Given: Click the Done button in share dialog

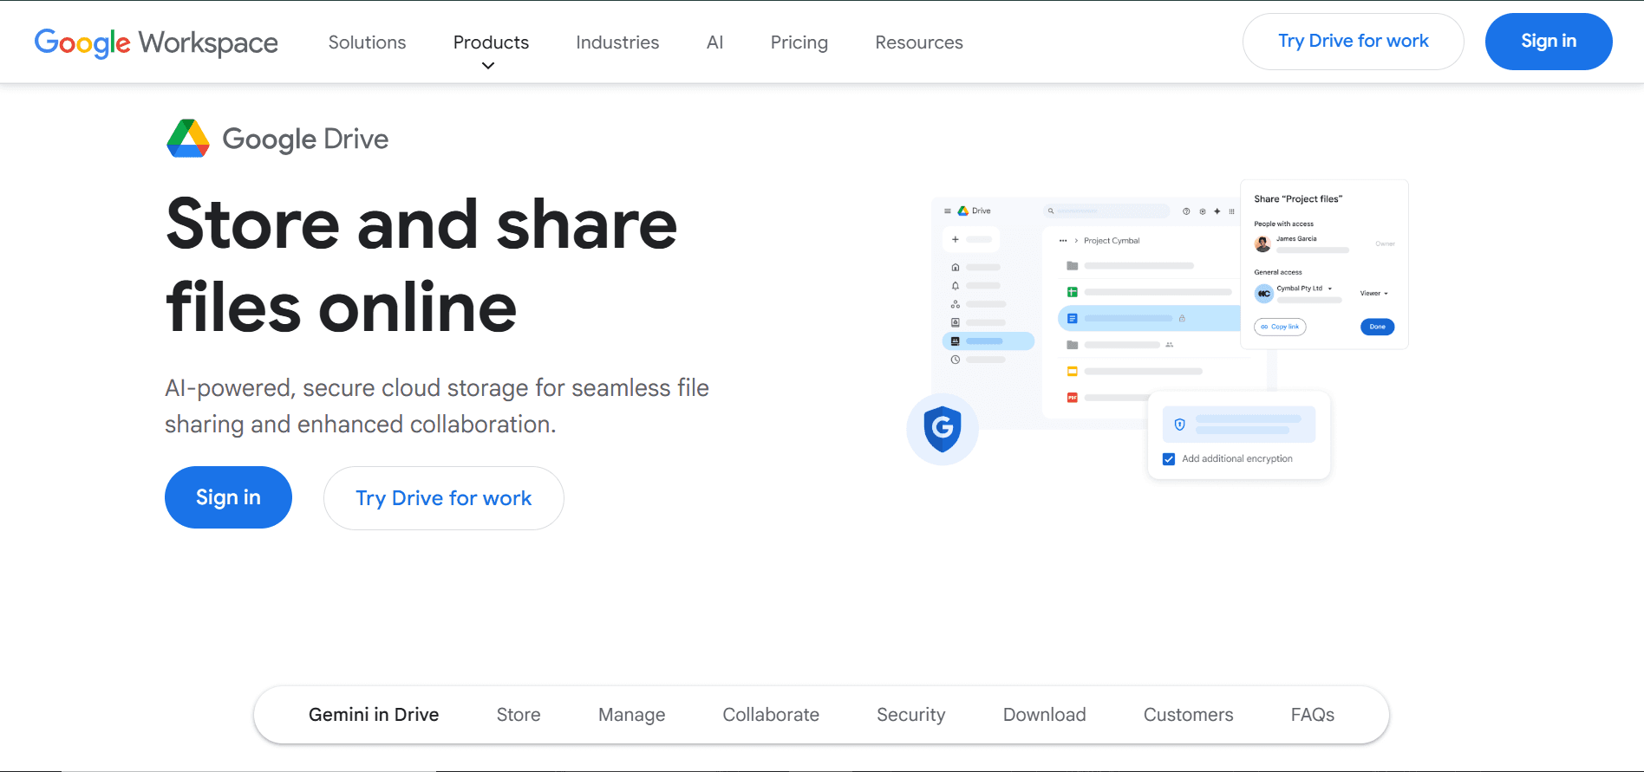Looking at the screenshot, I should [1378, 327].
